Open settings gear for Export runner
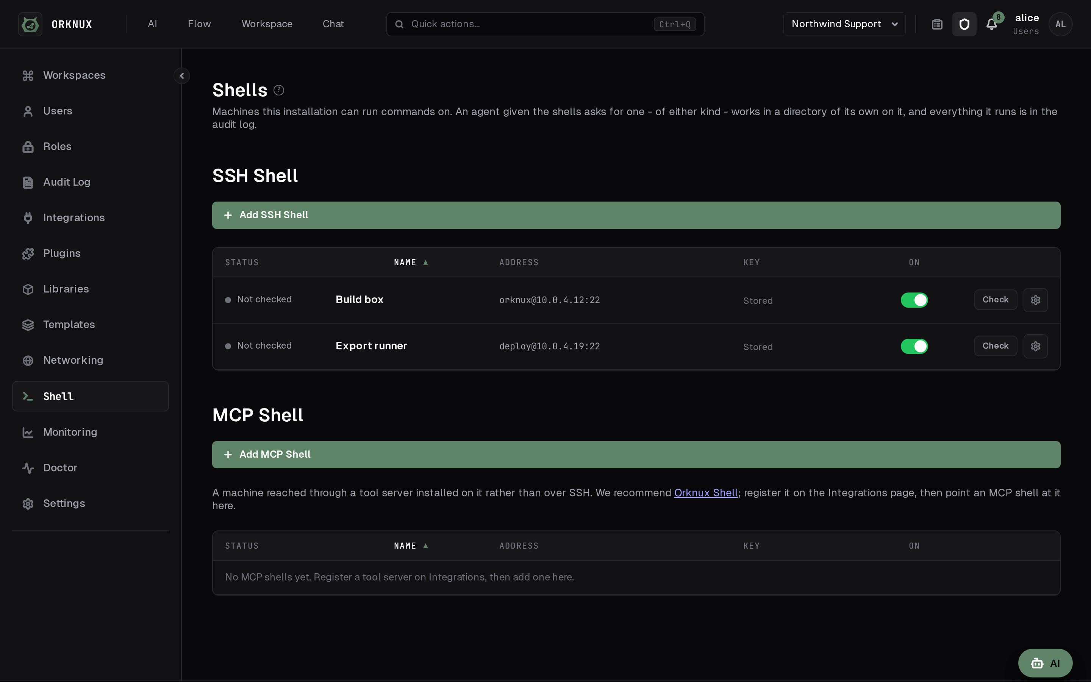This screenshot has width=1091, height=682. (1035, 346)
